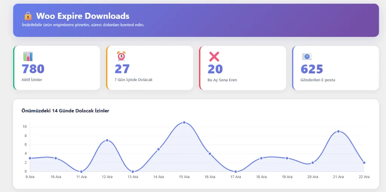Screen dimensions: 386x192
Task: Click the Bu Ay Sona Eren label
Action: (222, 80)
